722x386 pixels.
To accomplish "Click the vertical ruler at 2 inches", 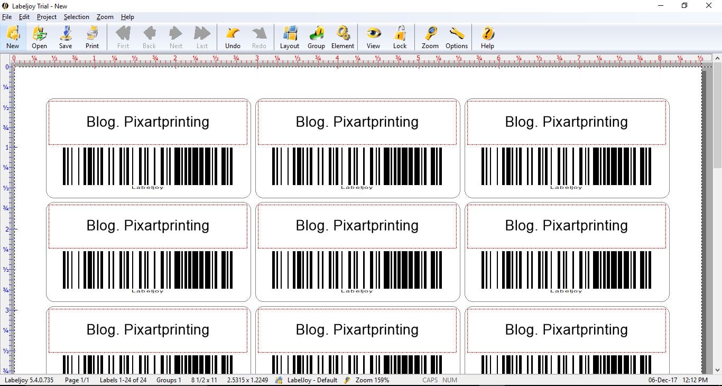I will (8, 229).
